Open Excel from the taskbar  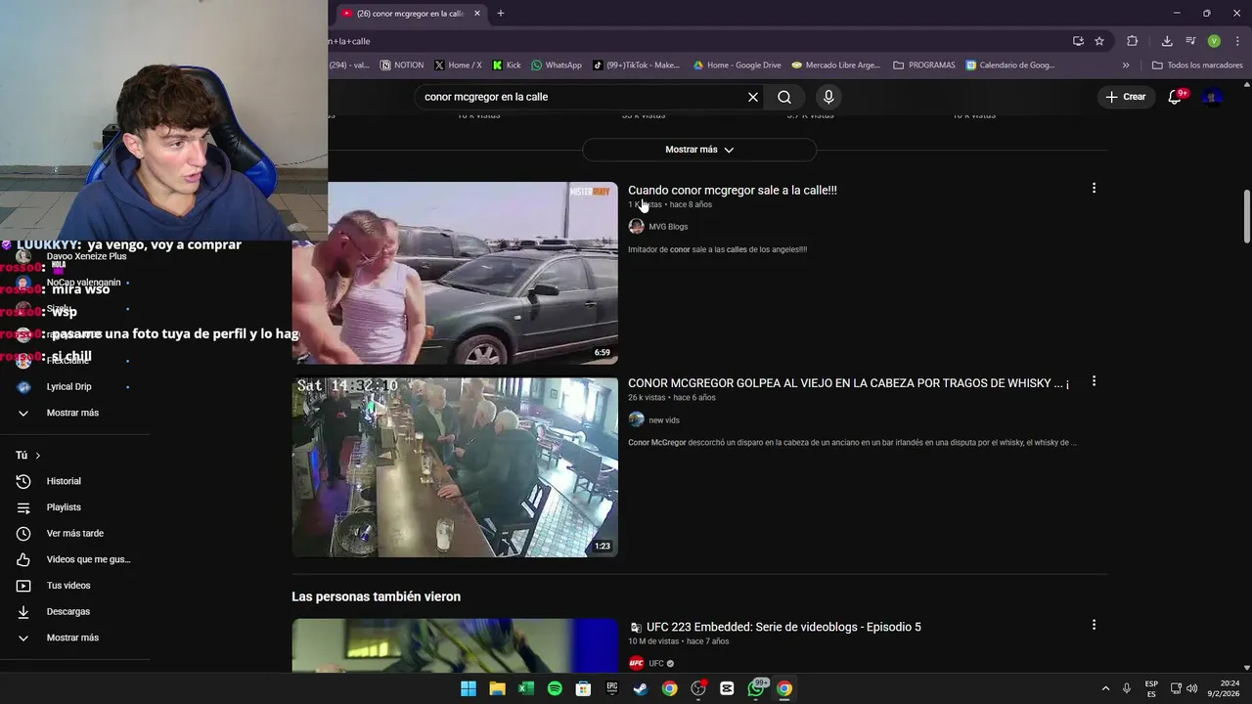(x=526, y=688)
